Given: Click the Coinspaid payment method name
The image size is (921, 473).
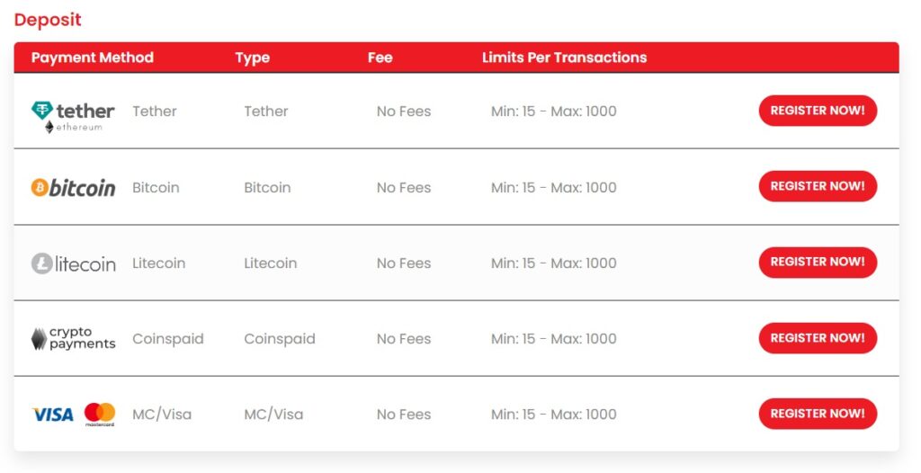Looking at the screenshot, I should 168,339.
